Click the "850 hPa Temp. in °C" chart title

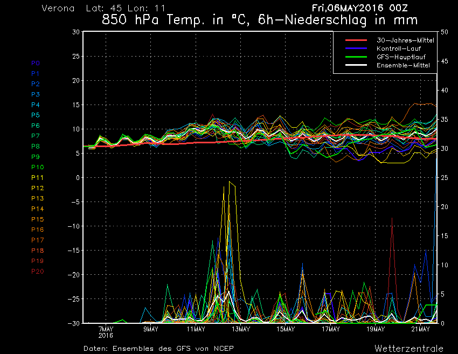pos(176,20)
